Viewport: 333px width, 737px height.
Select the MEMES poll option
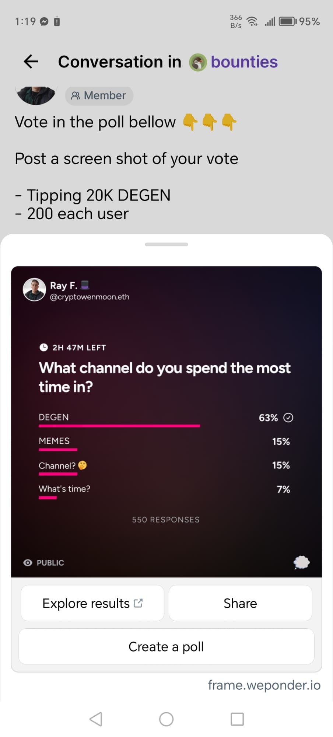coord(166,443)
